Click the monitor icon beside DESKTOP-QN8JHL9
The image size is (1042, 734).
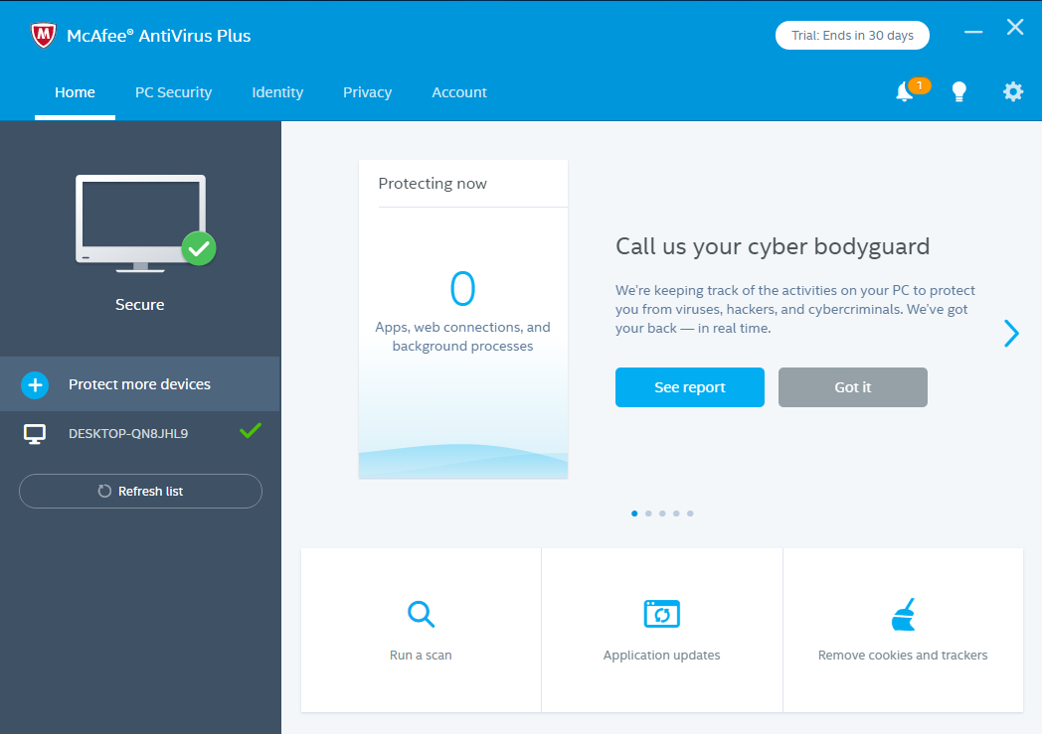click(35, 434)
